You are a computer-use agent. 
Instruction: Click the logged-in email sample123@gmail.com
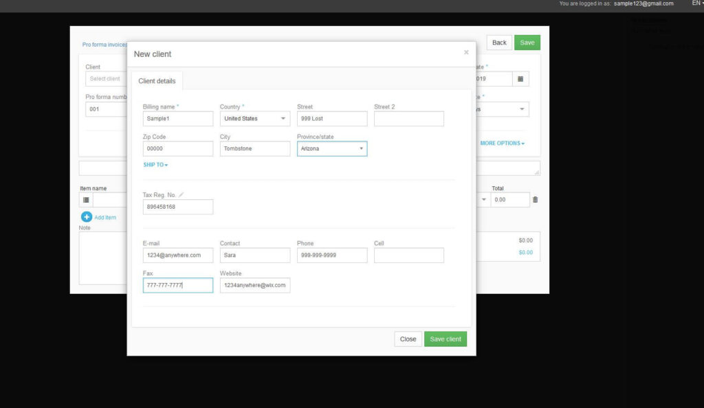pyautogui.click(x=643, y=3)
